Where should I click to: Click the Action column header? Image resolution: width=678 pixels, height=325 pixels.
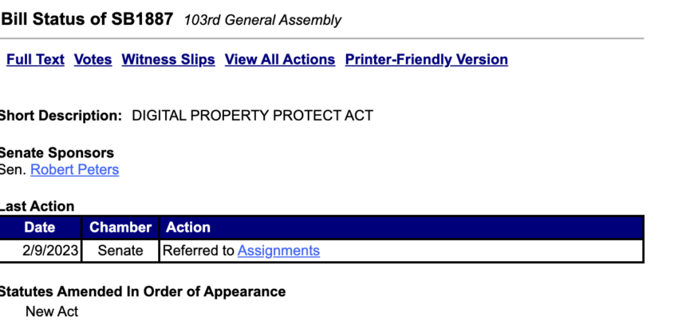pyautogui.click(x=188, y=228)
